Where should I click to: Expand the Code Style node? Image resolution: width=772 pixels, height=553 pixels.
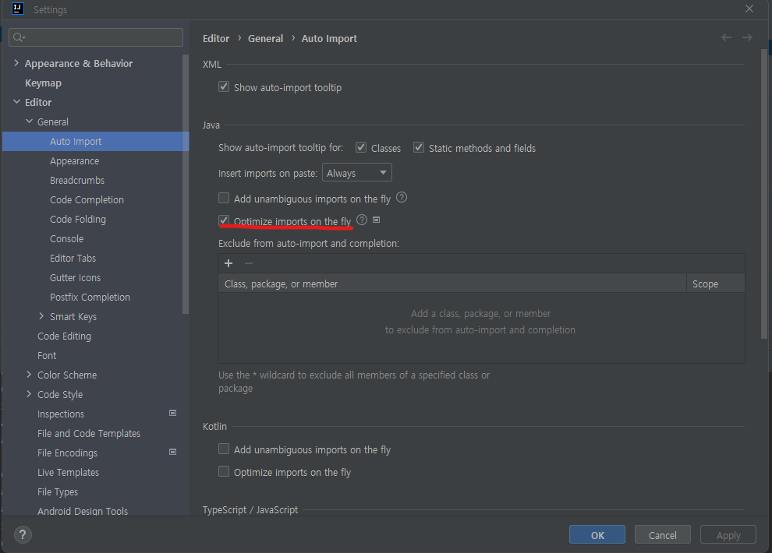[29, 394]
